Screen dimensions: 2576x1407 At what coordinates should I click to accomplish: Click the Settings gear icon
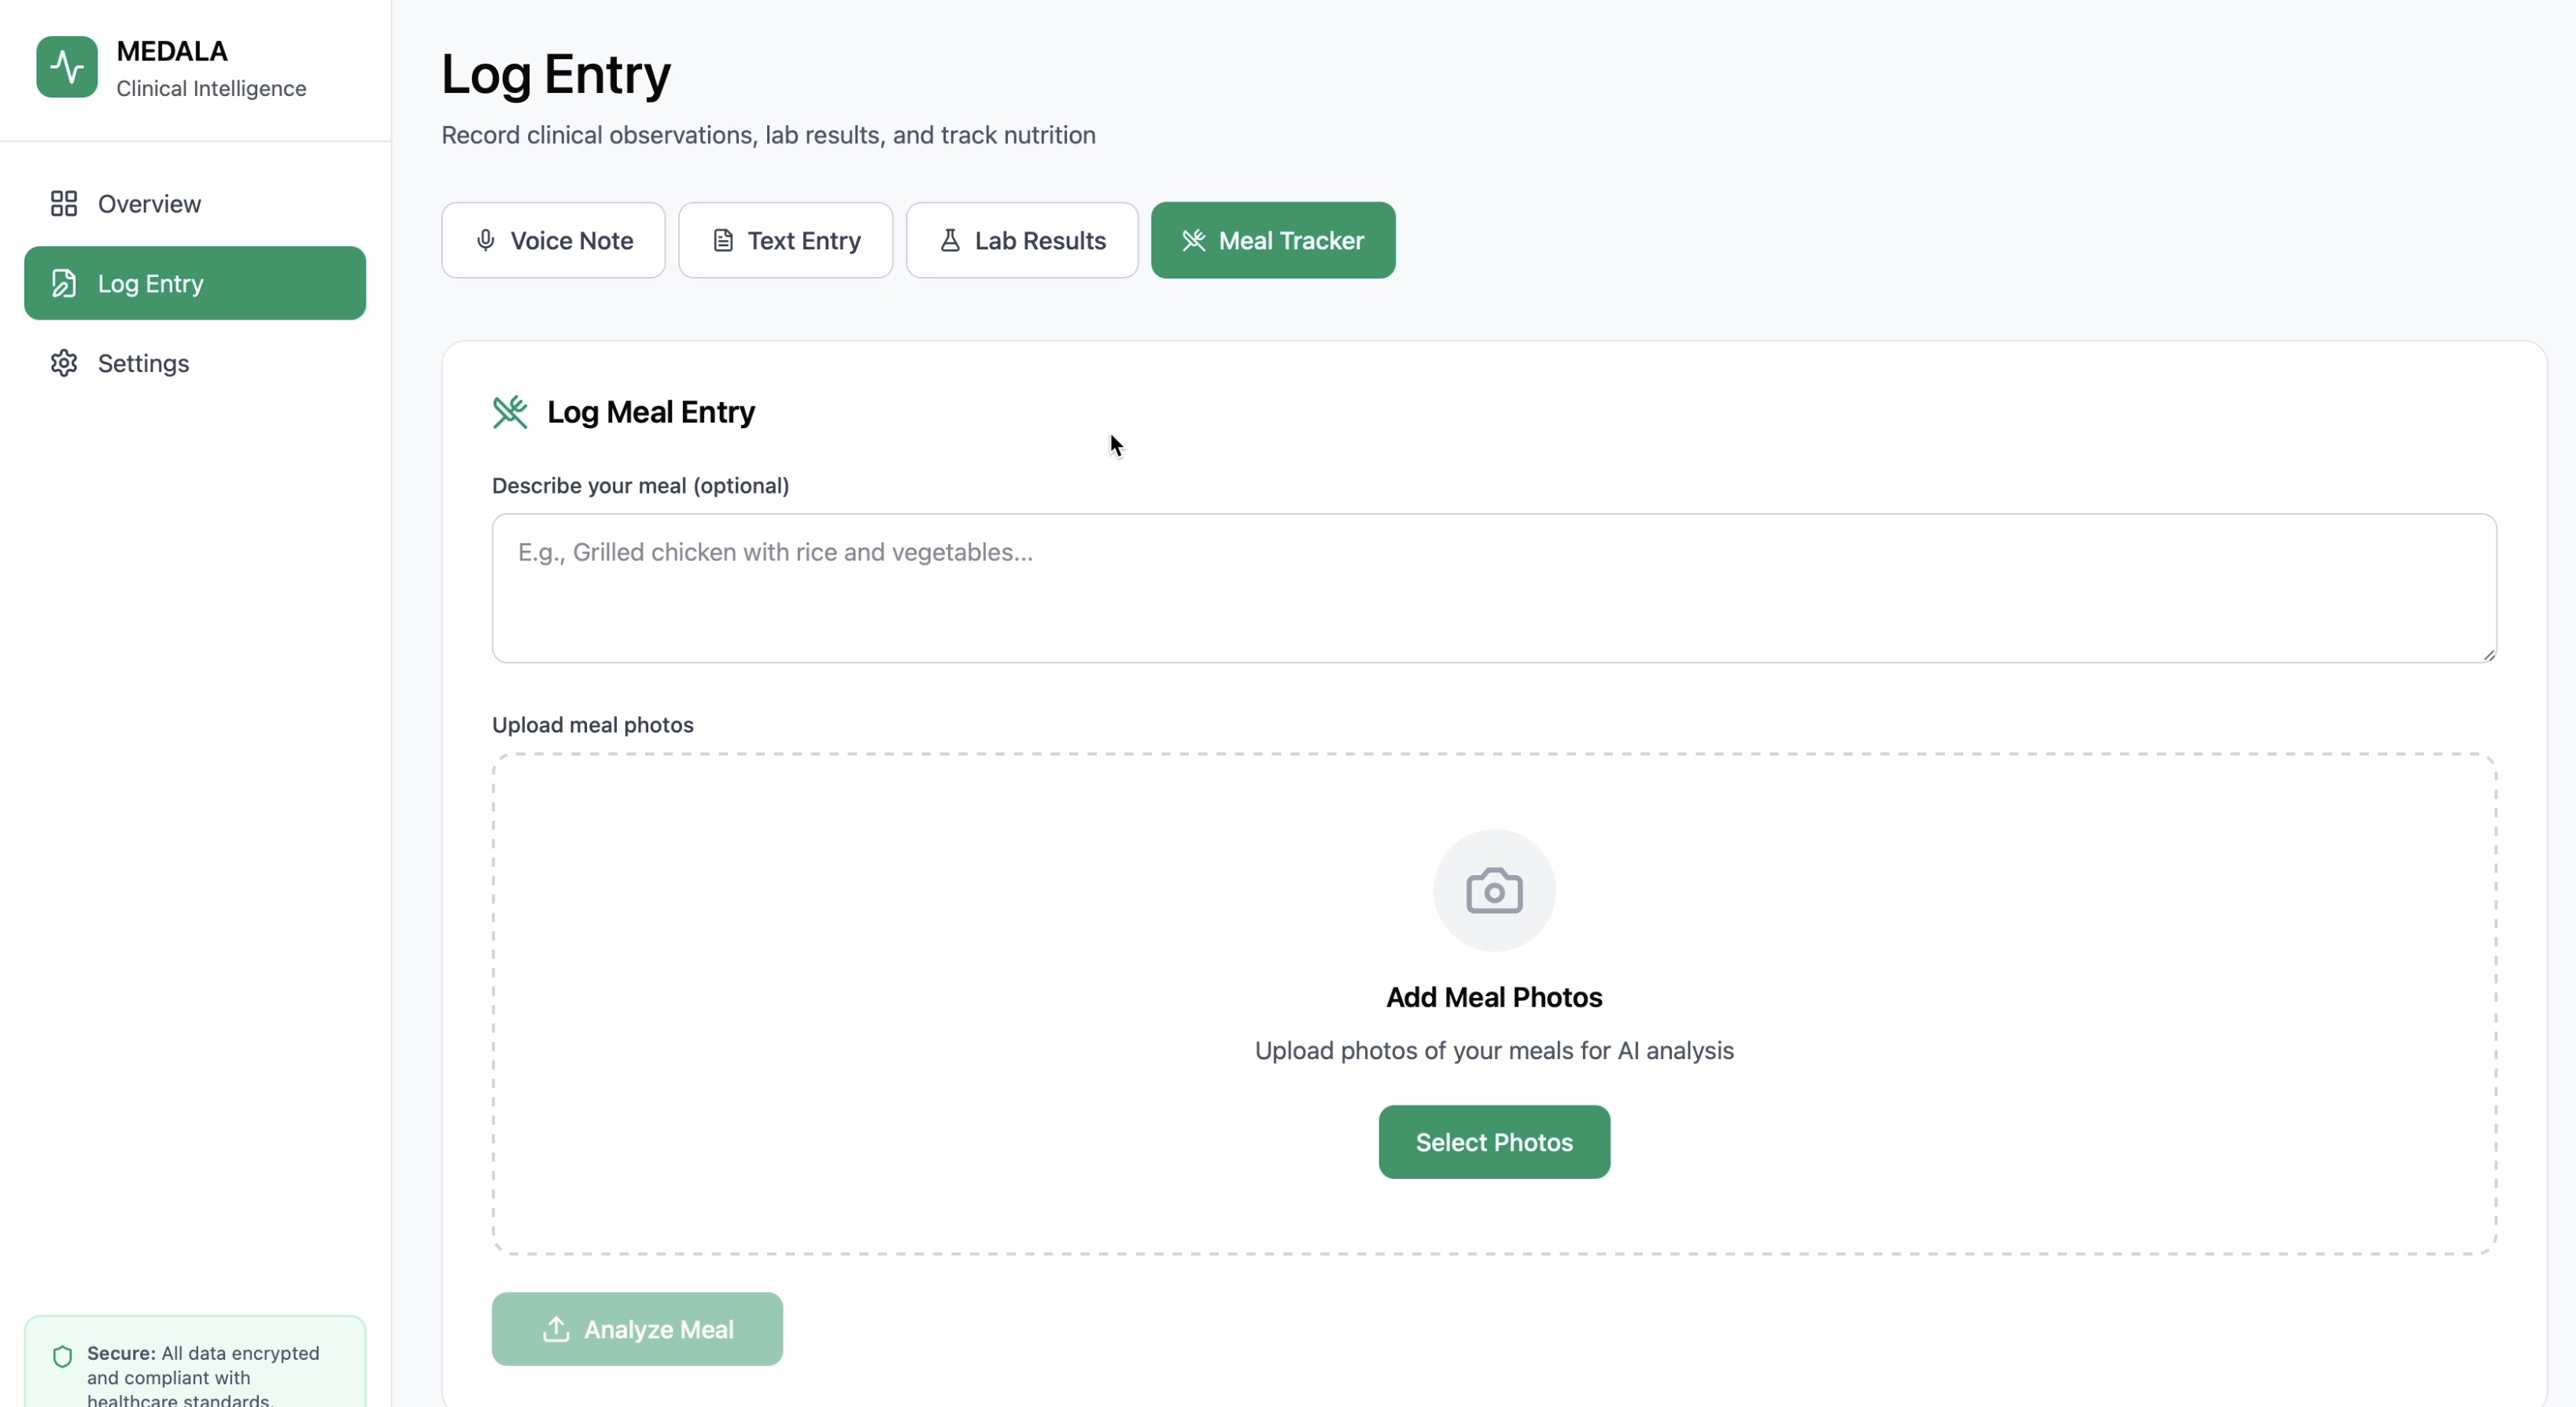(x=64, y=363)
